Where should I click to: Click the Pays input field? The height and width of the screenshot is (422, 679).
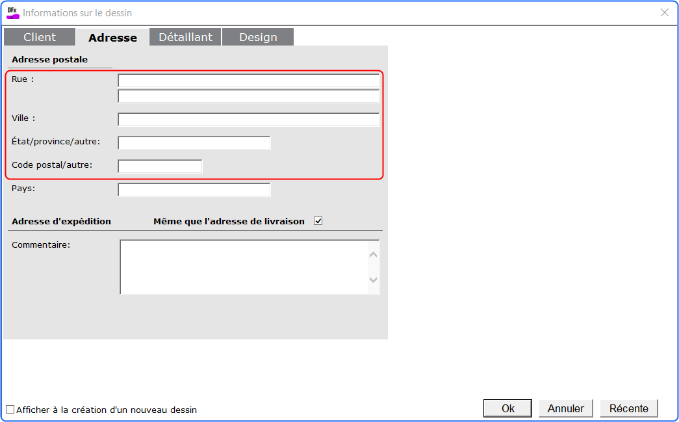194,190
